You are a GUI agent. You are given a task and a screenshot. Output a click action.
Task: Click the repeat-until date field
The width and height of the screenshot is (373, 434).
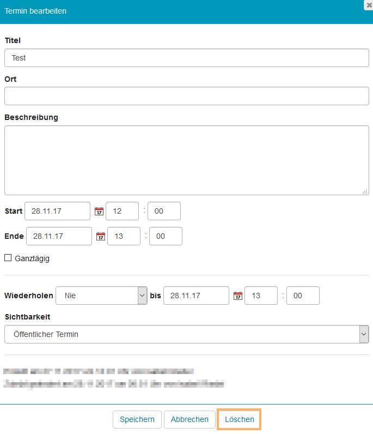[196, 296]
